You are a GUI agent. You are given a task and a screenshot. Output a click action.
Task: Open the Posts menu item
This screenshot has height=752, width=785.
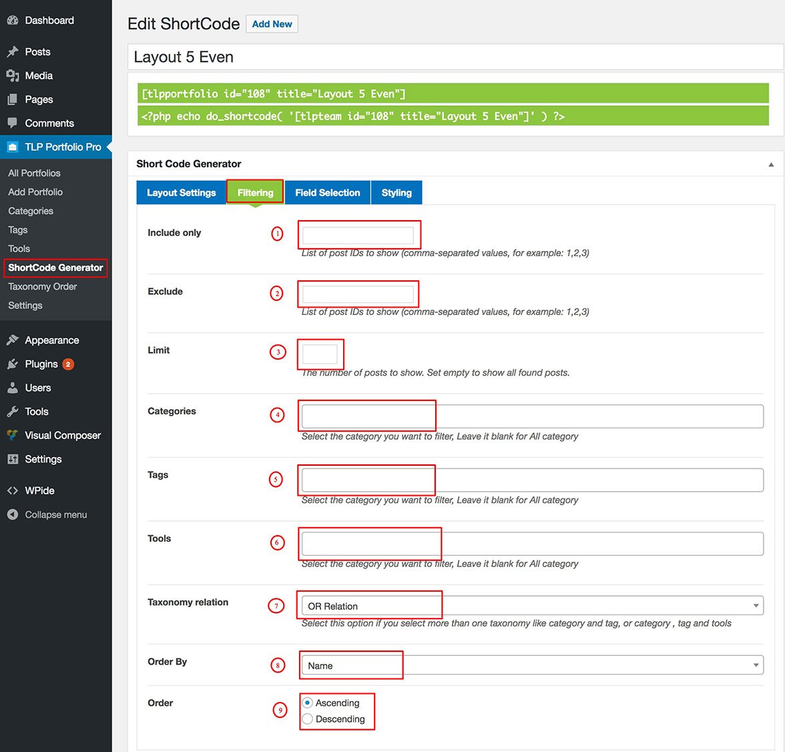[x=56, y=51]
